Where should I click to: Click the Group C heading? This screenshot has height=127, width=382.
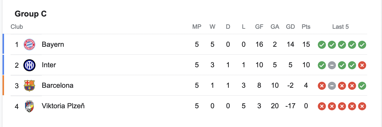click(x=31, y=14)
